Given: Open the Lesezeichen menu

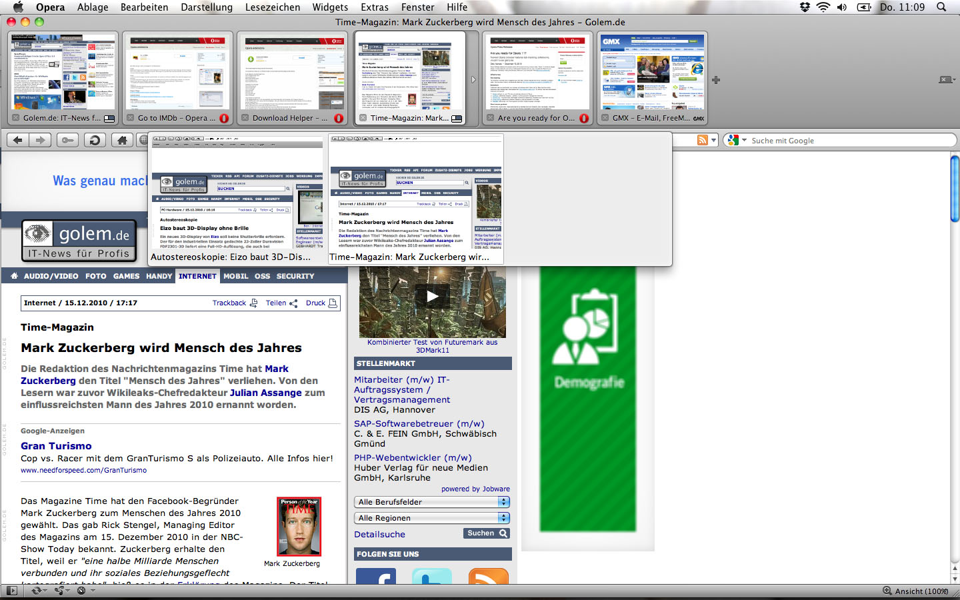Looking at the screenshot, I should tap(272, 7).
